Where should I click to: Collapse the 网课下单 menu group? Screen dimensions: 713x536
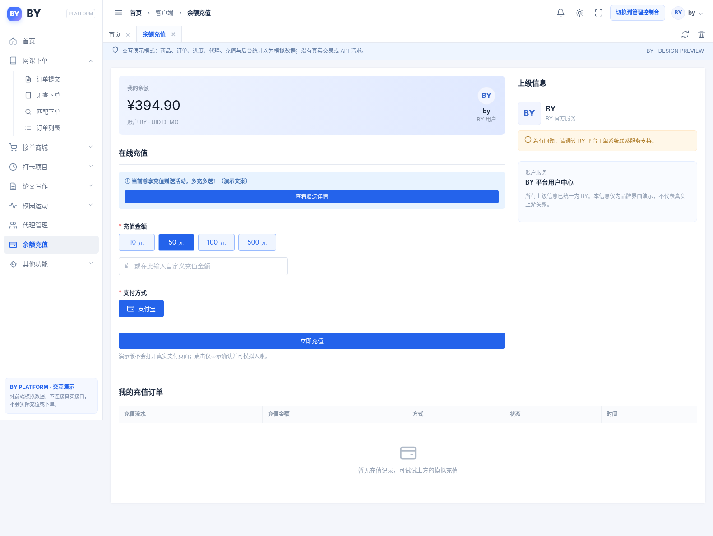[51, 60]
